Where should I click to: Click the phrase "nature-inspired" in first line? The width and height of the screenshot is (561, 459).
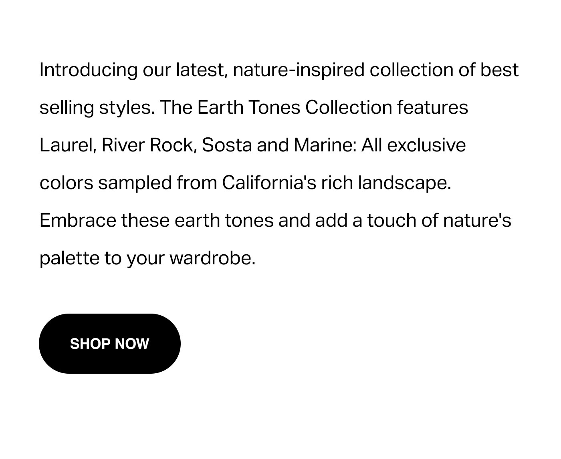point(299,70)
